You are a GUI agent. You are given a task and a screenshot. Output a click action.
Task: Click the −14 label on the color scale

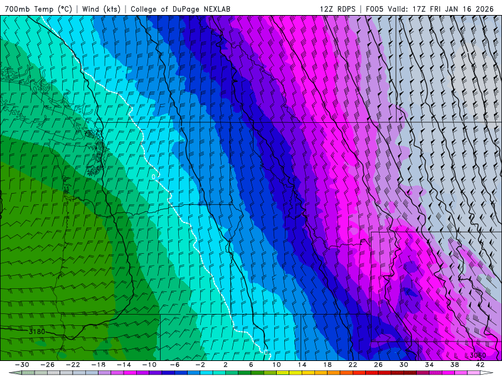click(x=124, y=365)
